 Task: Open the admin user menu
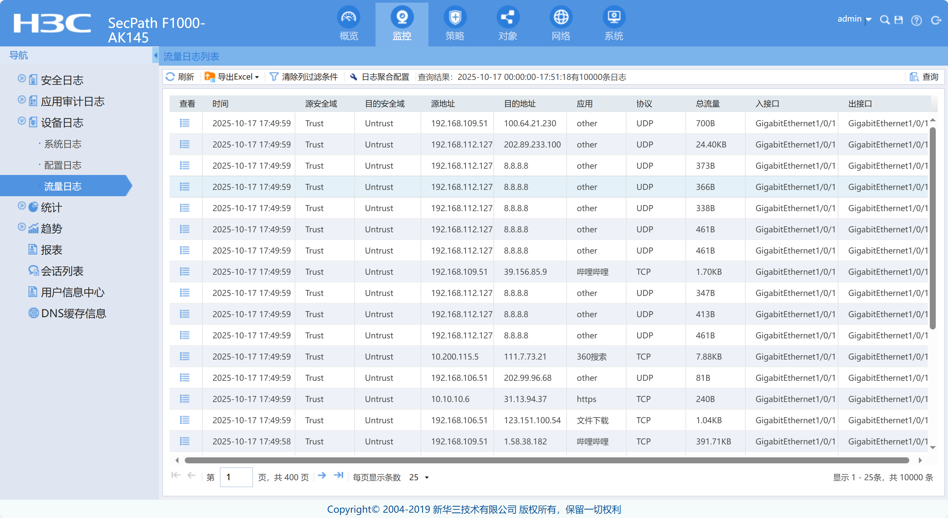(854, 19)
